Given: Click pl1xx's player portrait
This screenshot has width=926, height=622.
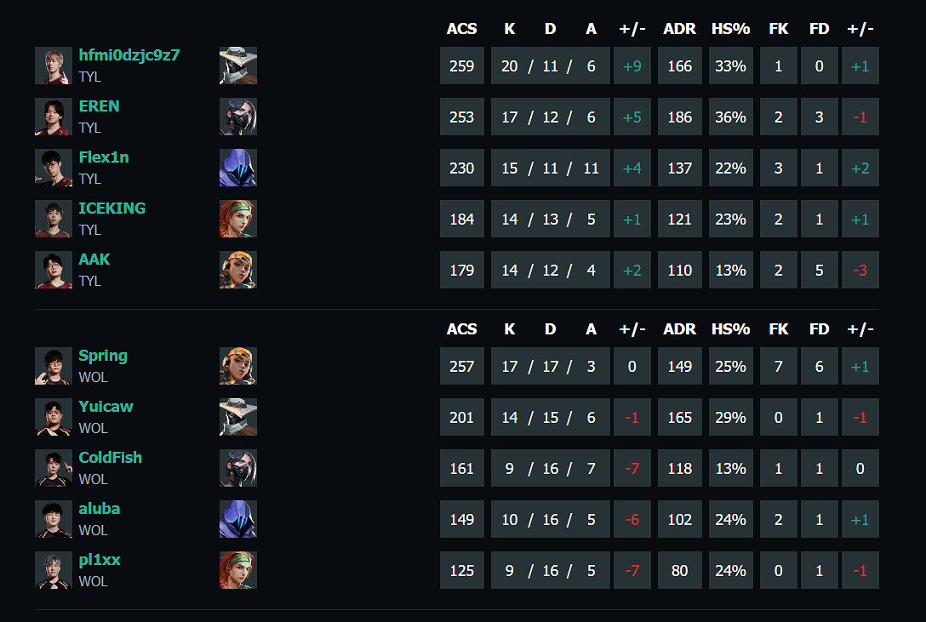Looking at the screenshot, I should pos(54,570).
